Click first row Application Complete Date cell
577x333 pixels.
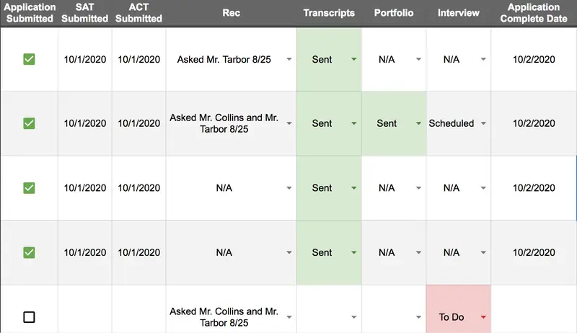534,59
